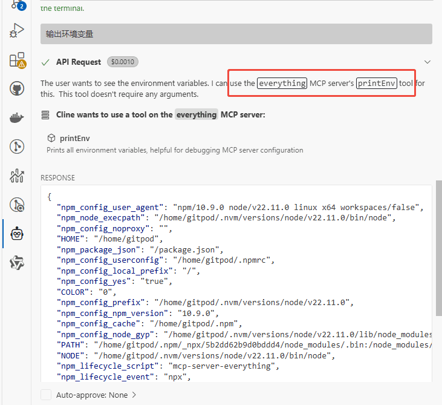Viewport: 442px width, 405px height.
Task: Collapse the API Request section chevron
Action: [x=427, y=62]
